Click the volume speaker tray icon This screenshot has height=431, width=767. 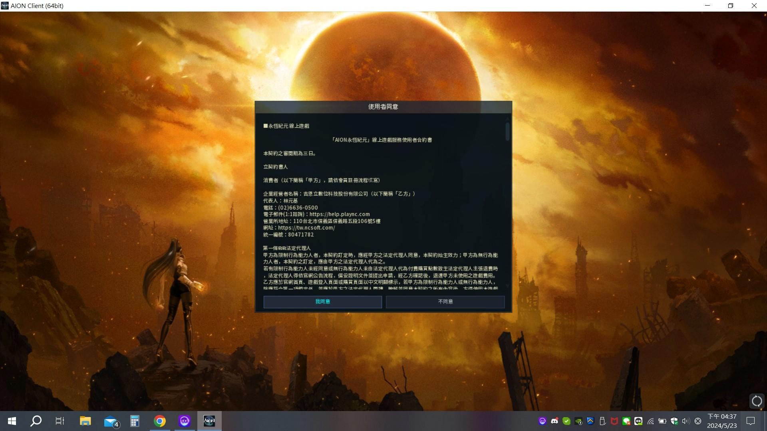coord(686,421)
